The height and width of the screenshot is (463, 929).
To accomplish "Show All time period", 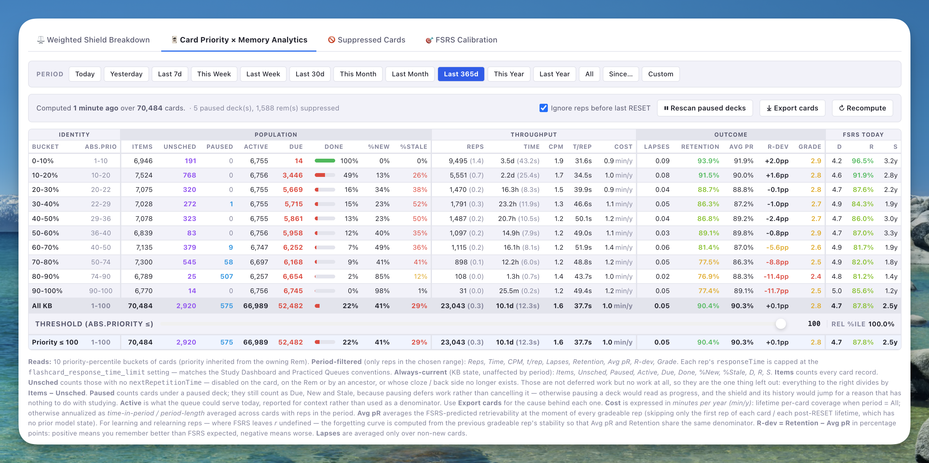I will click(x=589, y=74).
